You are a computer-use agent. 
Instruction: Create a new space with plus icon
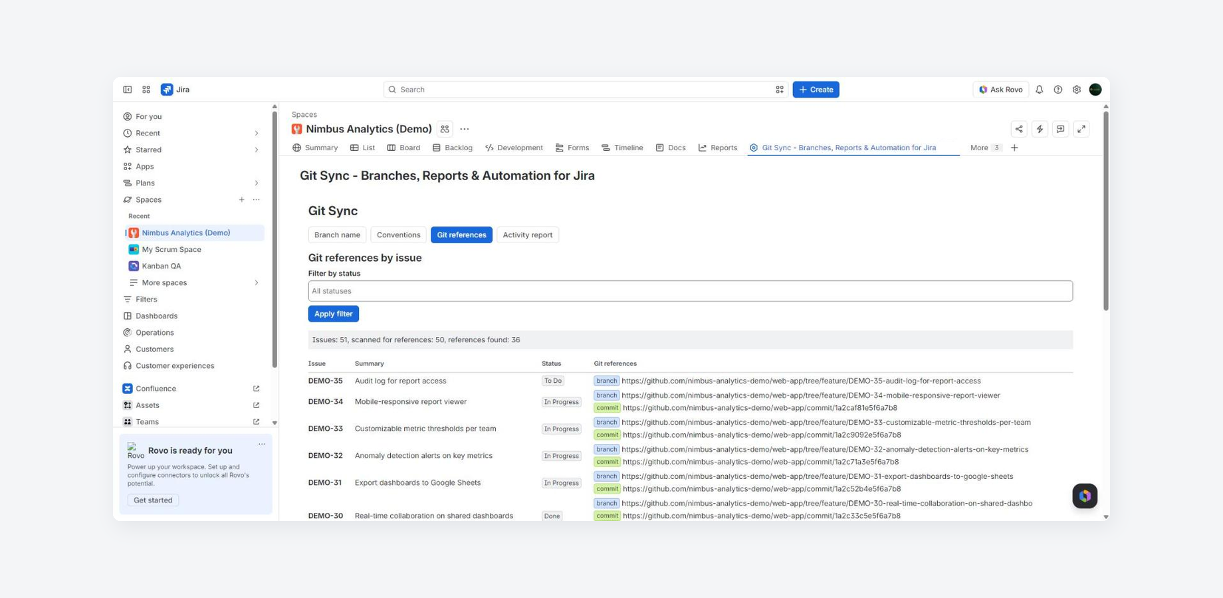click(x=241, y=199)
